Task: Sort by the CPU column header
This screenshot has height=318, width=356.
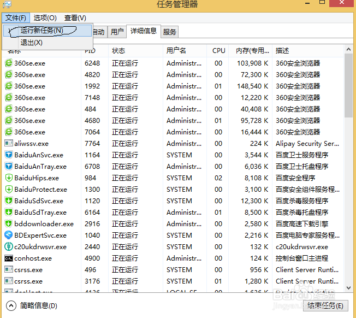Action: pyautogui.click(x=218, y=50)
